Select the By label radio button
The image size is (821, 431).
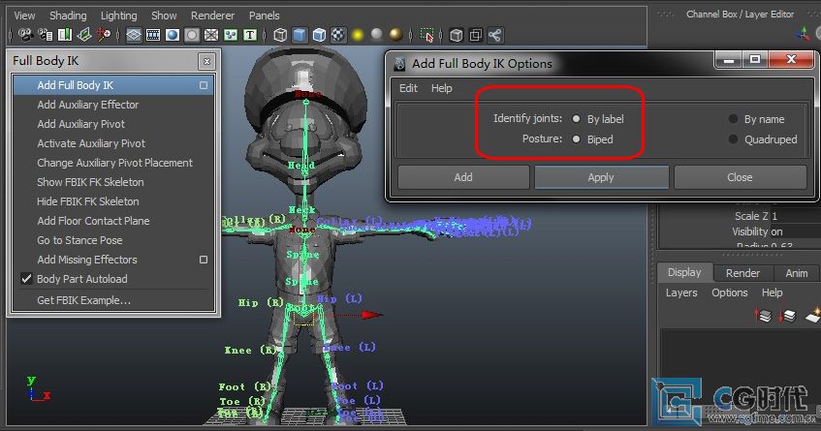576,119
